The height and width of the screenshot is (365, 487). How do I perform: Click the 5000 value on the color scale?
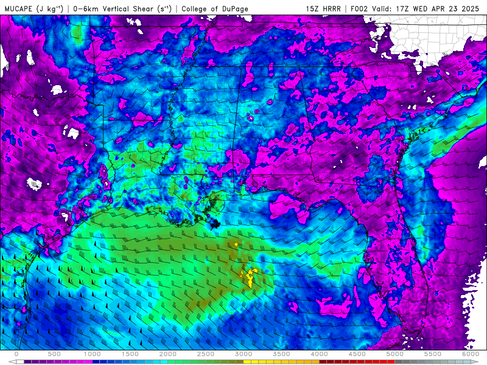tap(395, 354)
